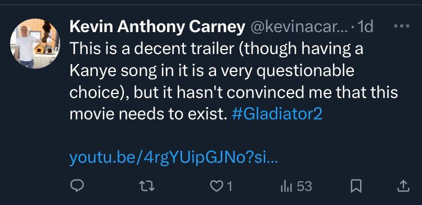Click the view count 53

coord(304,186)
